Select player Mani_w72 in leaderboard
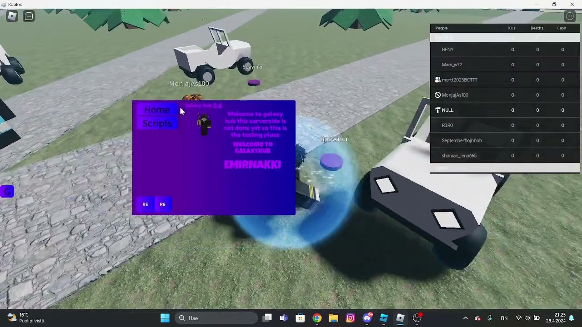This screenshot has width=582, height=327. [505, 64]
